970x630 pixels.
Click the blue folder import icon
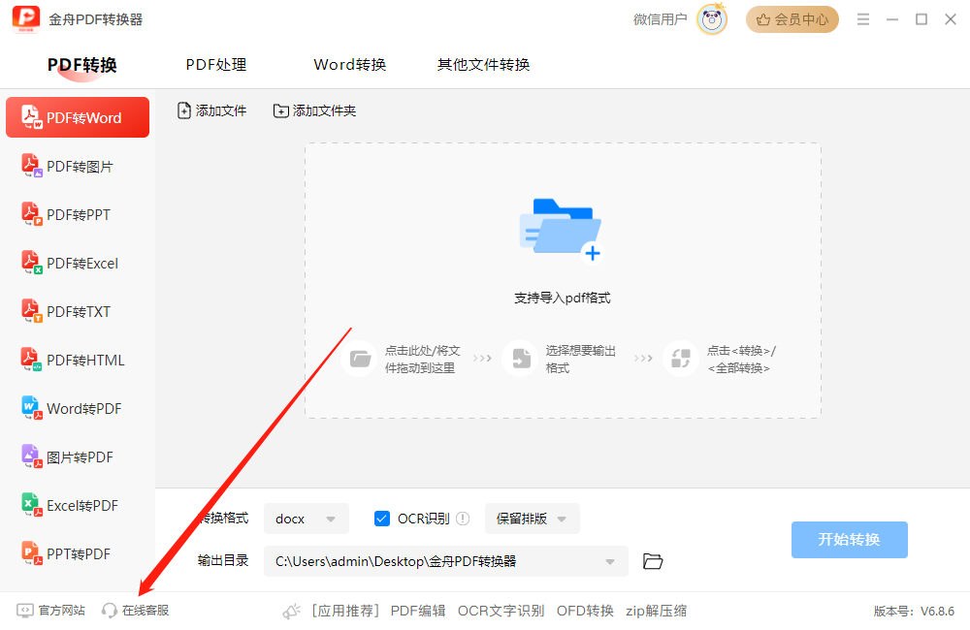[561, 230]
